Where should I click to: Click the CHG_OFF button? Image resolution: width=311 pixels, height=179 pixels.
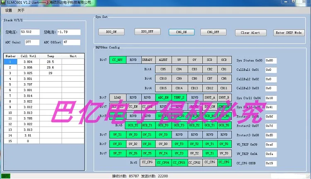coord(213,32)
